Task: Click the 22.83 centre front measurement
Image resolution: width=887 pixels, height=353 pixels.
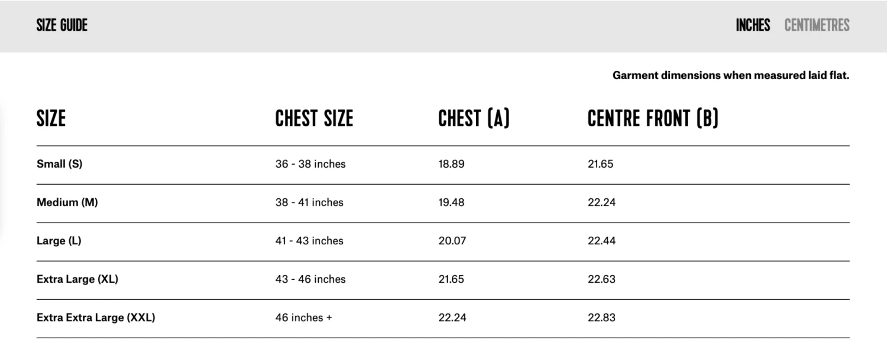Action: pos(601,317)
